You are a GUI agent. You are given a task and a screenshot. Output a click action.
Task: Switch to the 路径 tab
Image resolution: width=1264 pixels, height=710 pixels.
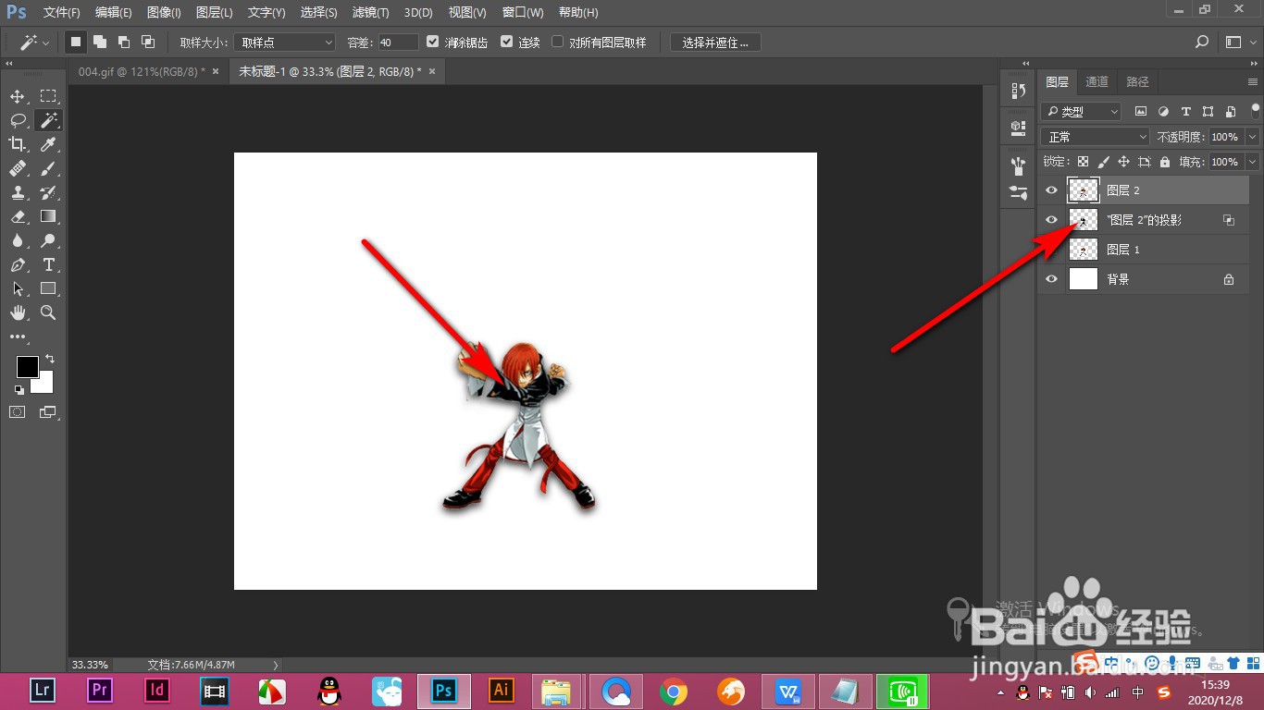(1138, 81)
